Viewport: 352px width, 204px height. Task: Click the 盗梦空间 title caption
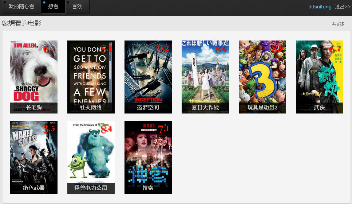(x=148, y=108)
